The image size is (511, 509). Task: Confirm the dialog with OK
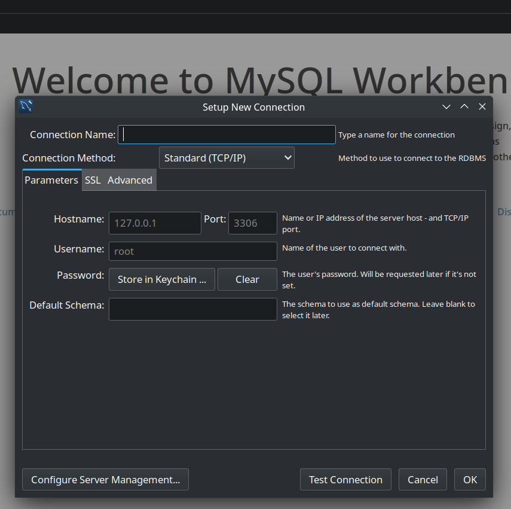point(470,480)
